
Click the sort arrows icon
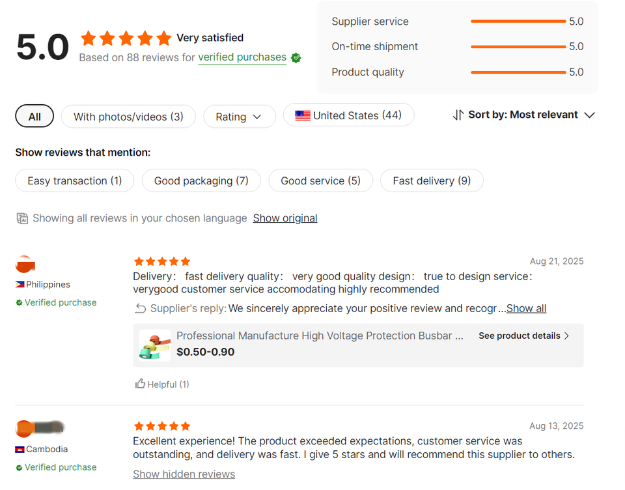458,115
